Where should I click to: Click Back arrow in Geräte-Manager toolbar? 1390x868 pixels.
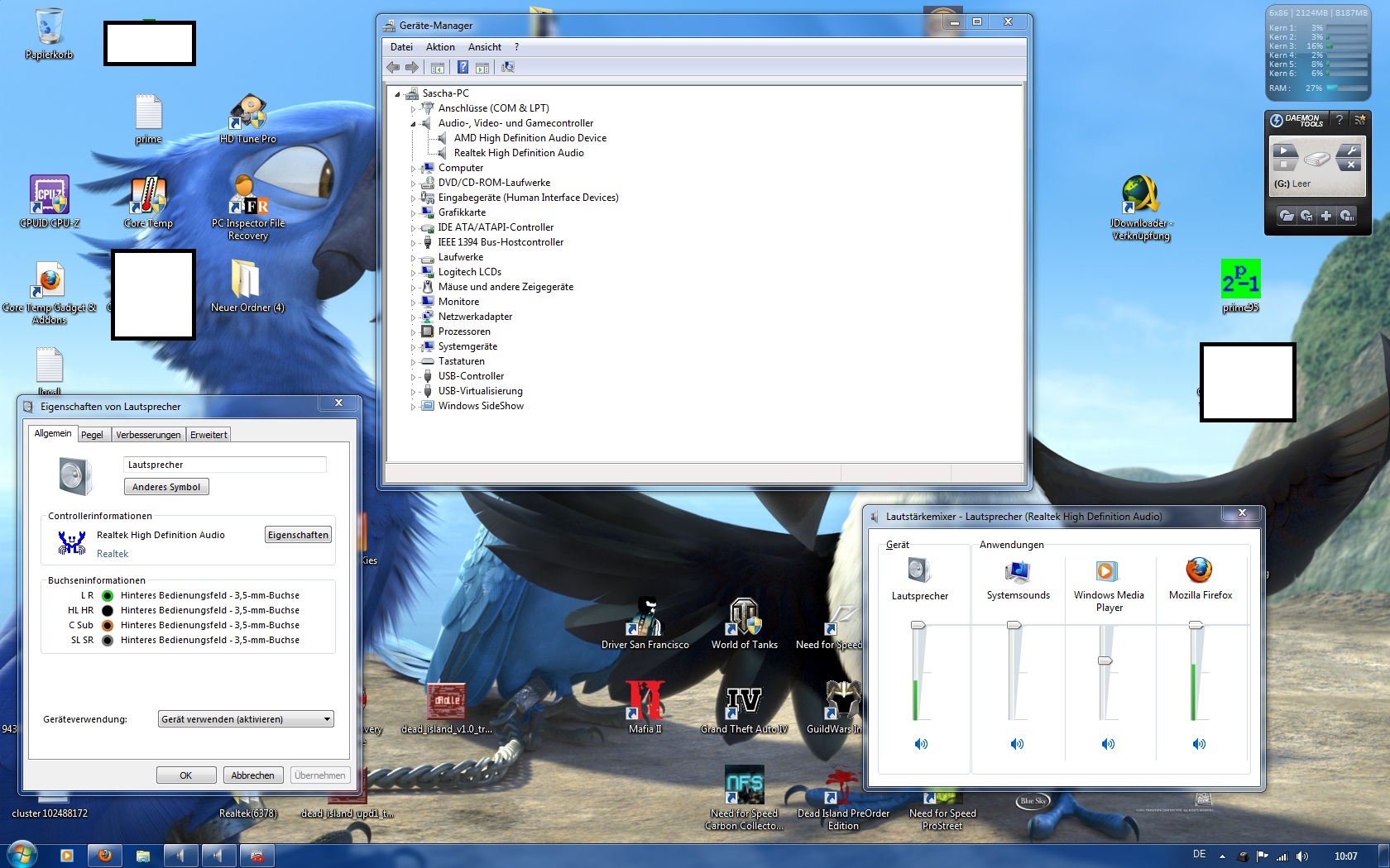[x=393, y=67]
